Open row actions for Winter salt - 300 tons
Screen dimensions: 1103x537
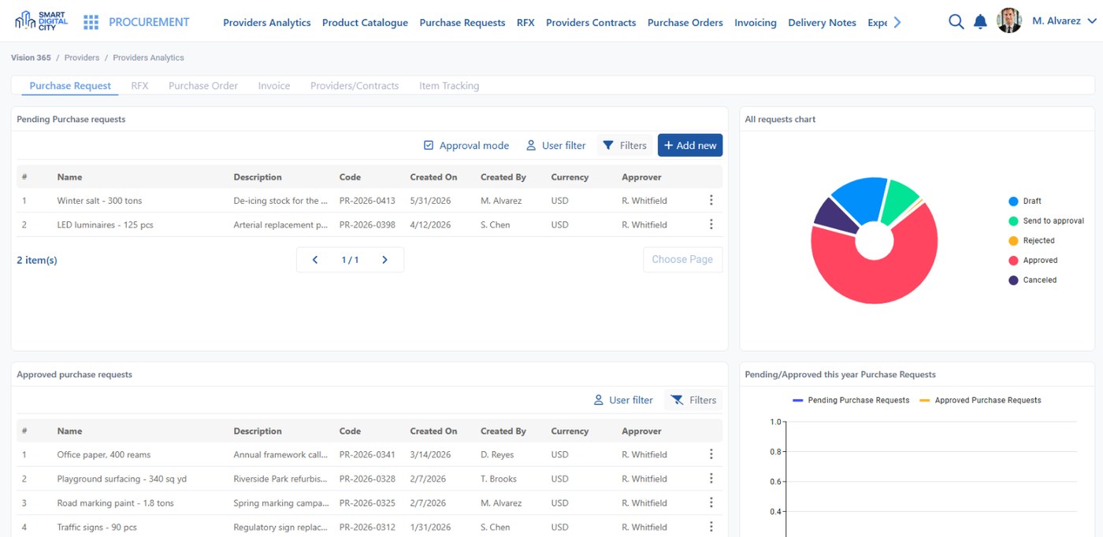pos(711,201)
